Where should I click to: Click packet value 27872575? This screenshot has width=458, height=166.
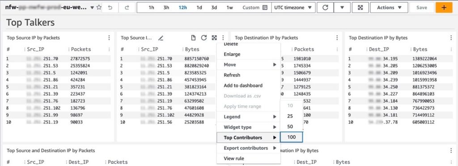click(80, 59)
